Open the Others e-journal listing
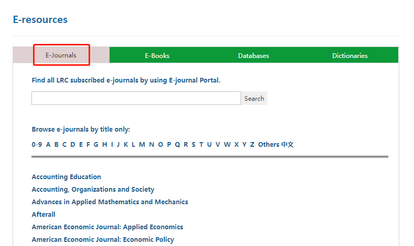Screen dimensions: 414x246 point(268,145)
